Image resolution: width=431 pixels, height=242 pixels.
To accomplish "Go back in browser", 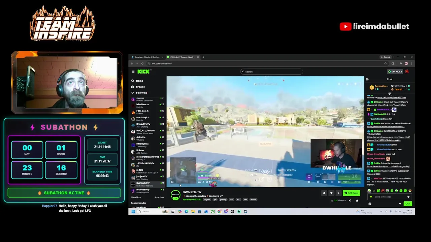I will 132,64.
